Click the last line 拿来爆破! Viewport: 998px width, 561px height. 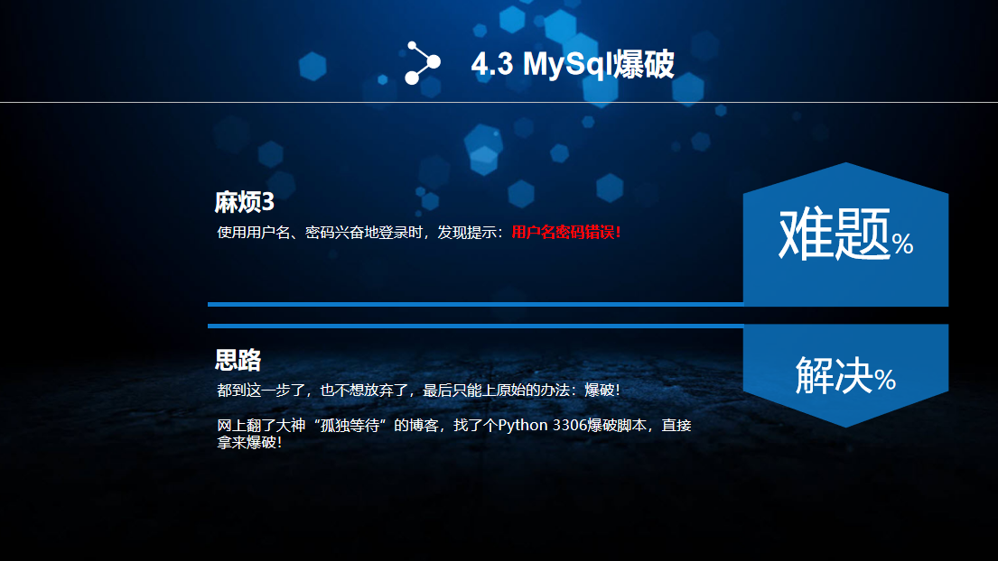249,442
